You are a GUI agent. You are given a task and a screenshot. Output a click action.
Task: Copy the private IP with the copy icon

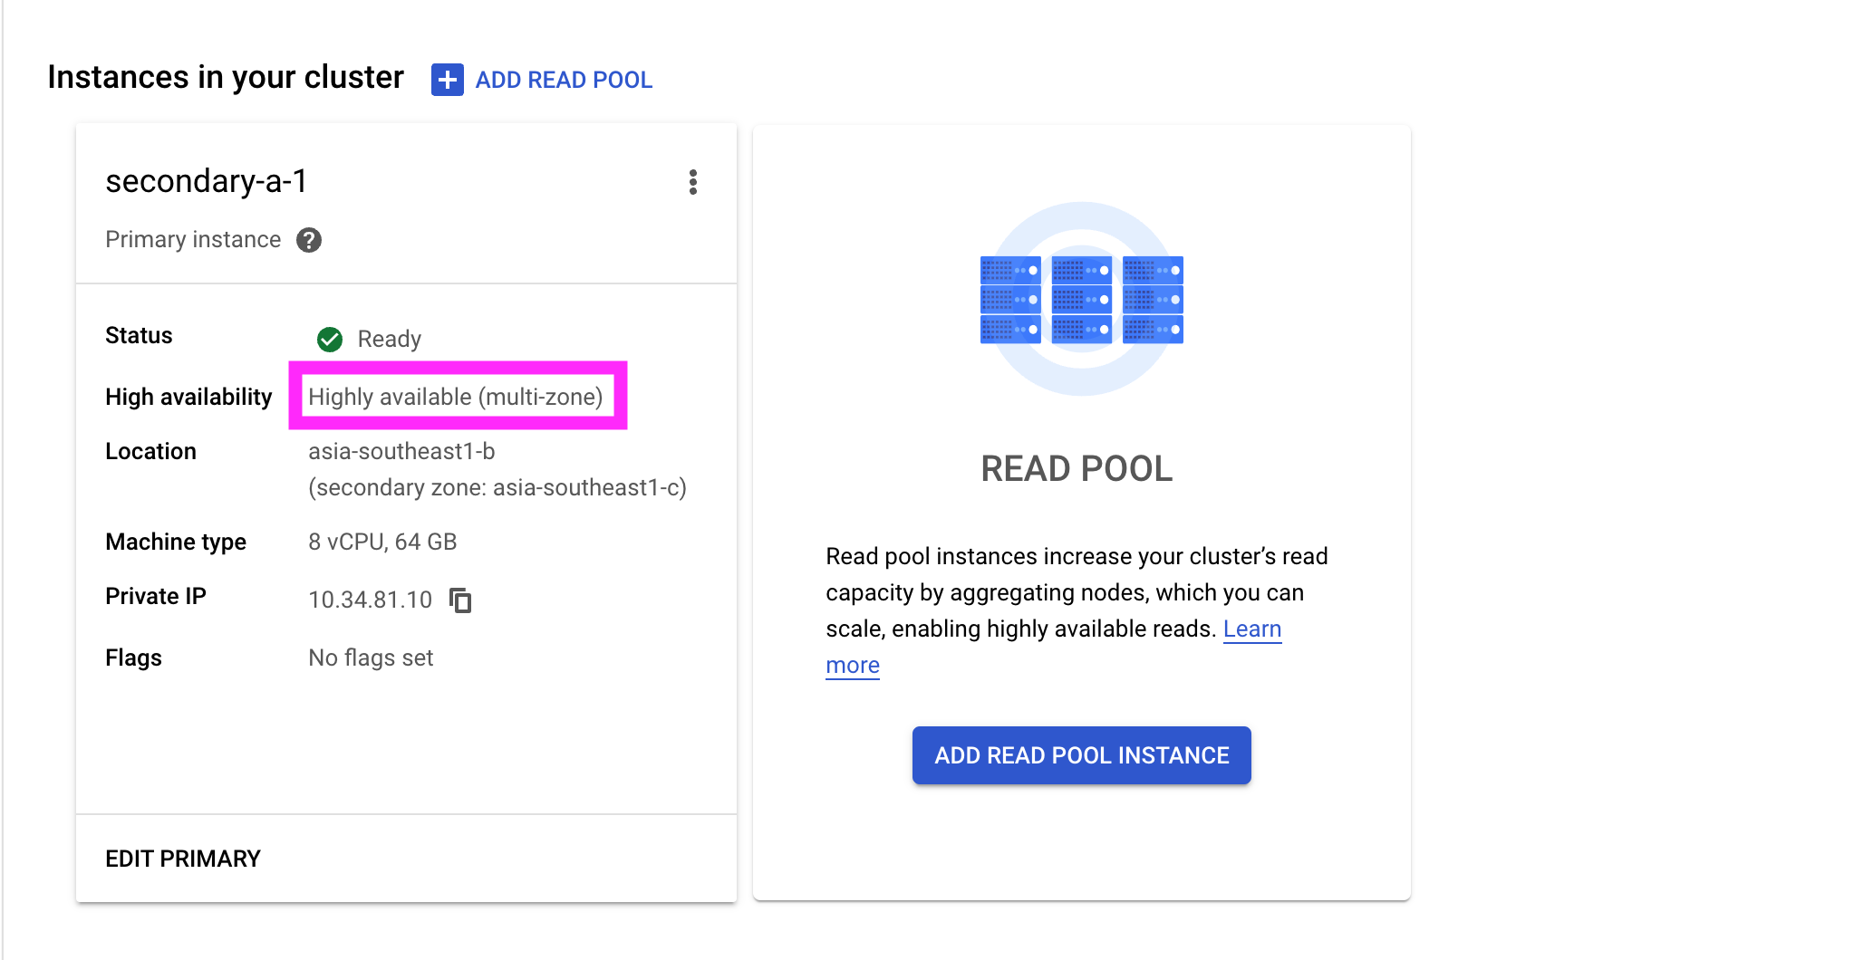click(x=461, y=600)
